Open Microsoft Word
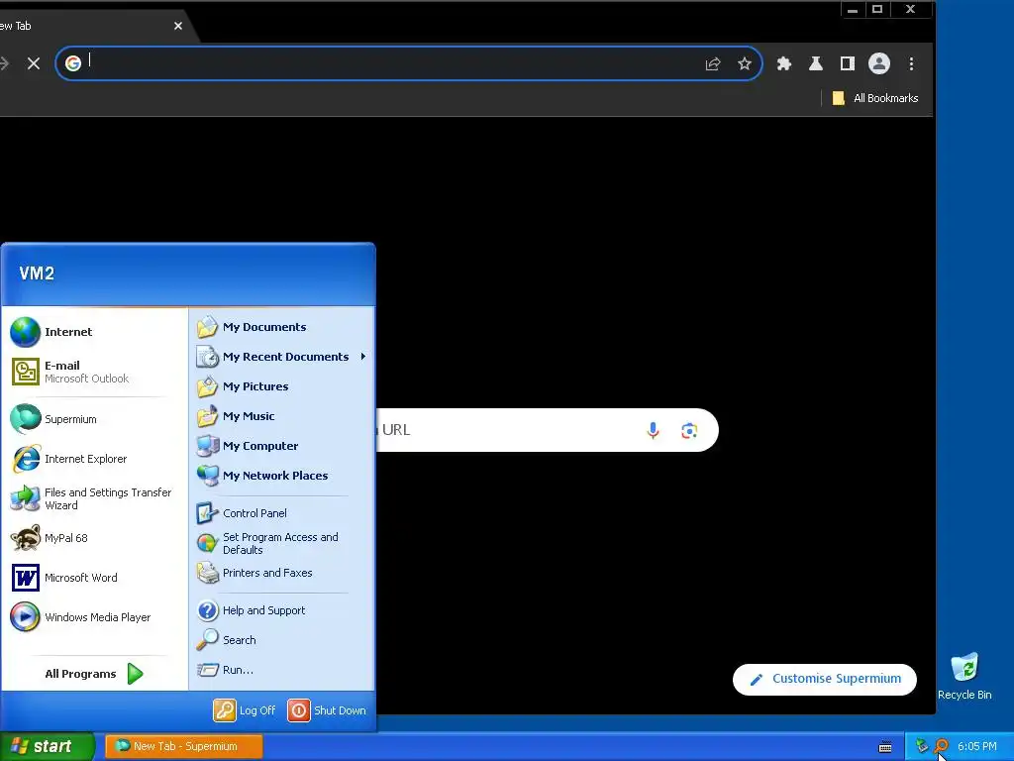This screenshot has width=1014, height=761. 95,578
